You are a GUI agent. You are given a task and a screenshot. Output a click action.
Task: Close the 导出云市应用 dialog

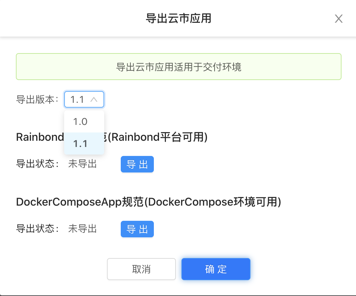point(338,19)
